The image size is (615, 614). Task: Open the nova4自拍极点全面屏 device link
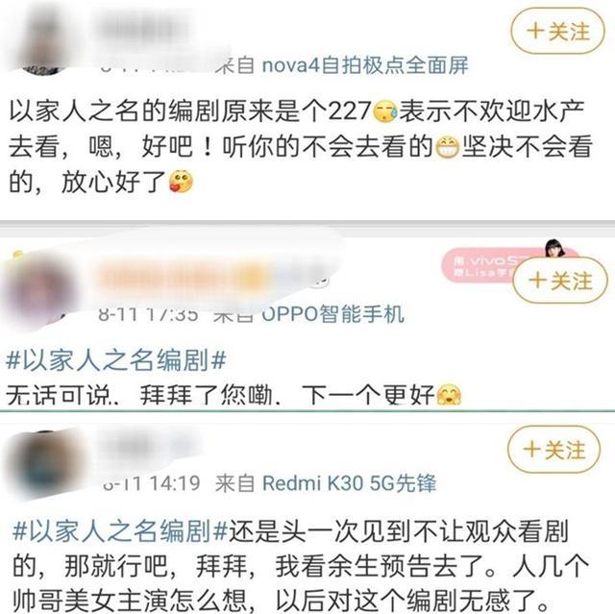tap(365, 65)
